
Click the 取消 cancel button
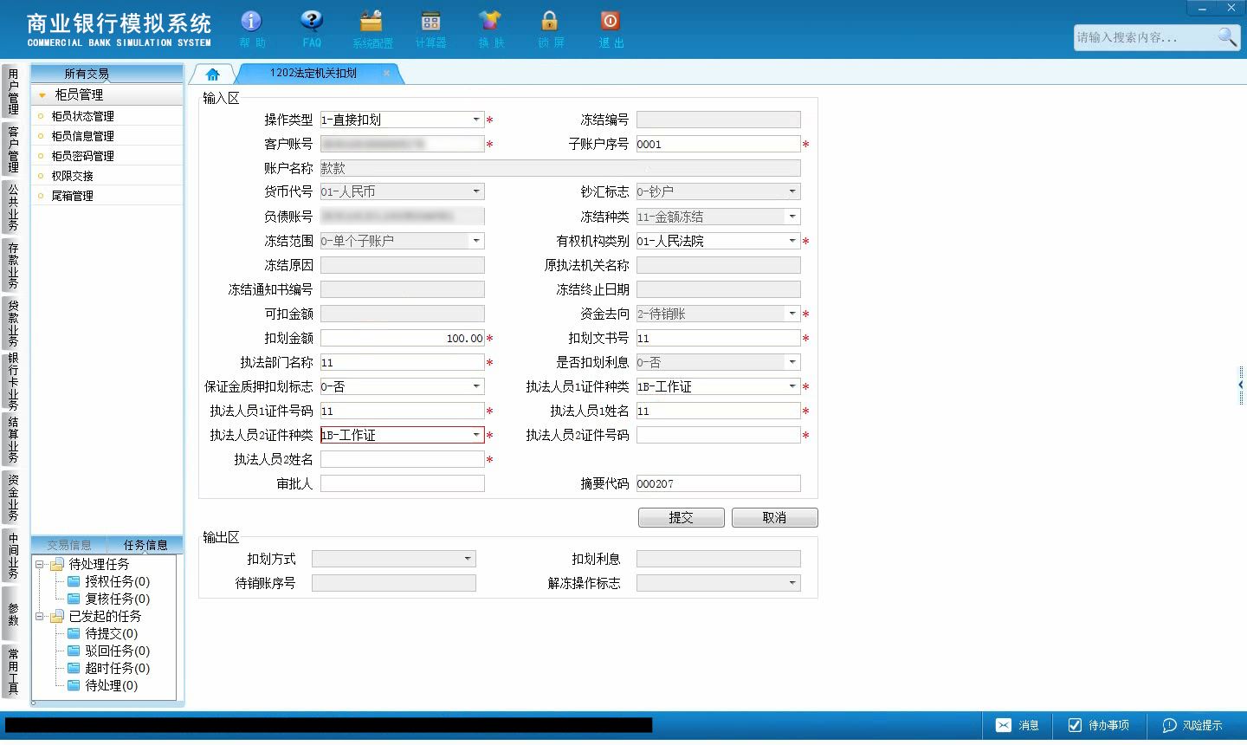coord(774,517)
